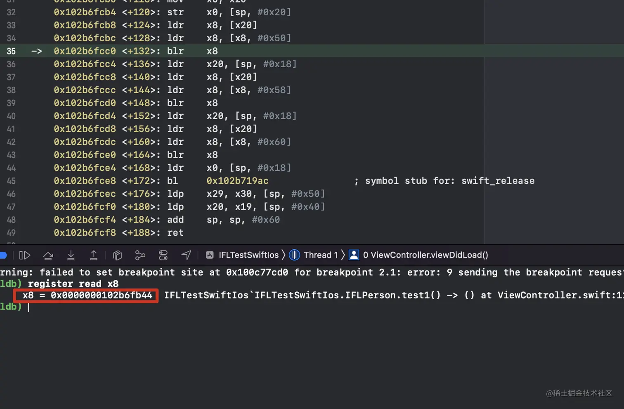Viewport: 624px width, 409px height.
Task: Click the Step Into button
Action: click(71, 255)
